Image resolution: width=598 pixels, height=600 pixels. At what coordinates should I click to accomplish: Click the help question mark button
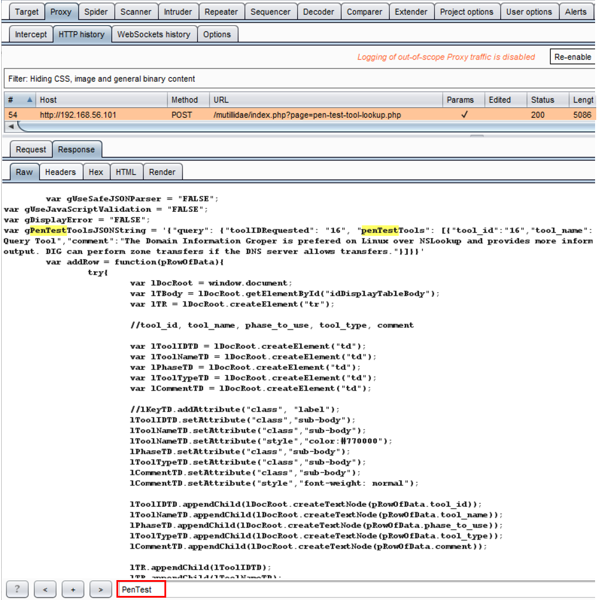[17, 589]
